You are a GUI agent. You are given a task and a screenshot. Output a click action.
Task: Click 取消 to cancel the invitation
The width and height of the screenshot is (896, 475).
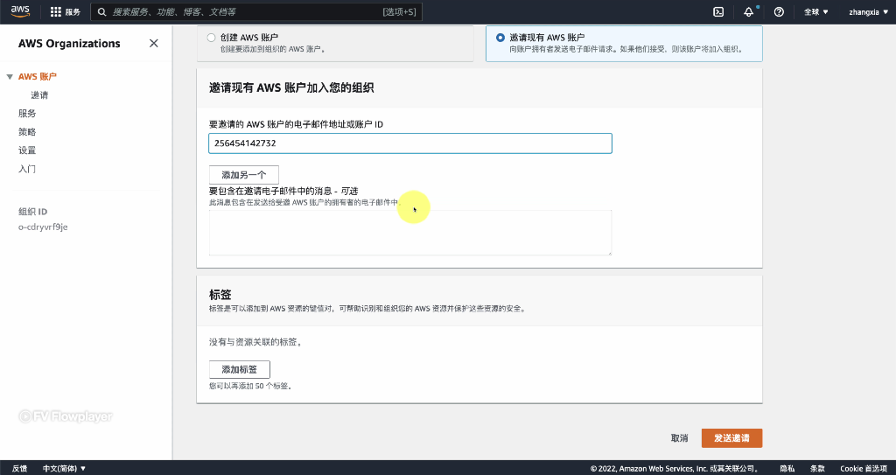(679, 438)
